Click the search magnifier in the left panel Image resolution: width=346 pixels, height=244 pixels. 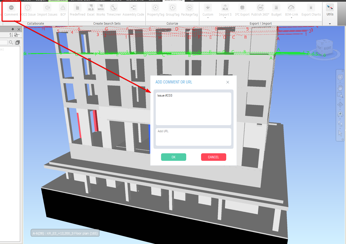coord(11,42)
